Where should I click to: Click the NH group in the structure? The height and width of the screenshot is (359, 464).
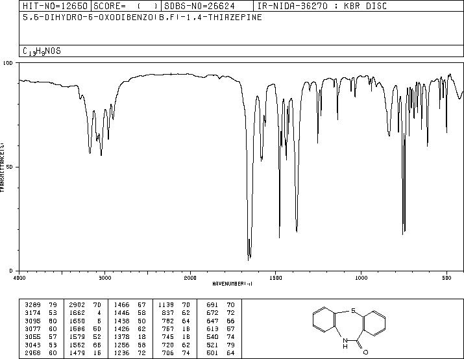pos(345,343)
